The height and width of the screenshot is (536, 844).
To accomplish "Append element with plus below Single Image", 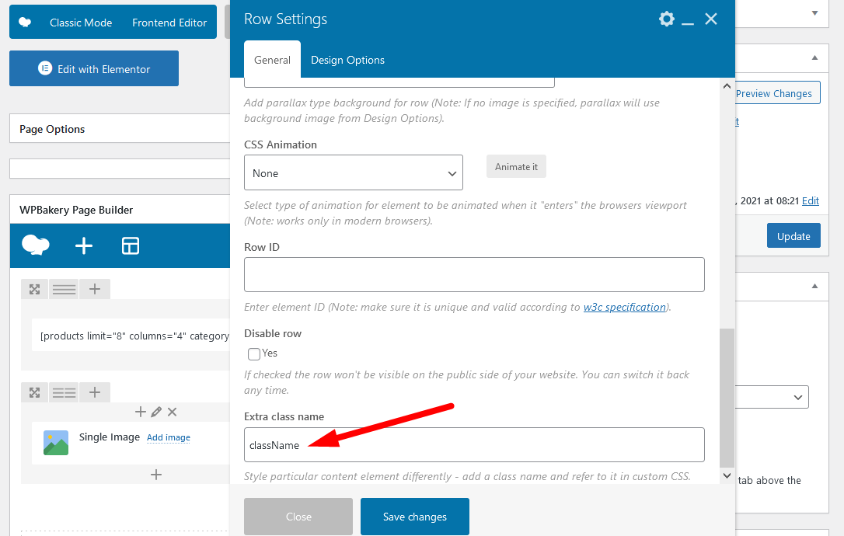I will (x=156, y=475).
